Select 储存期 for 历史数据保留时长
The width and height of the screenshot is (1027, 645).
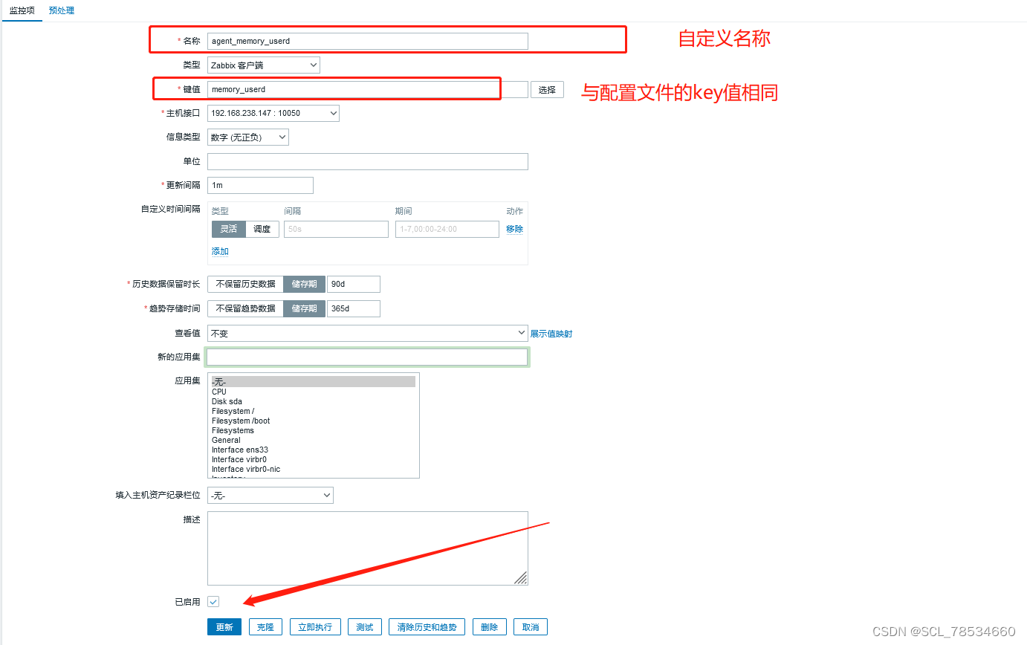304,284
